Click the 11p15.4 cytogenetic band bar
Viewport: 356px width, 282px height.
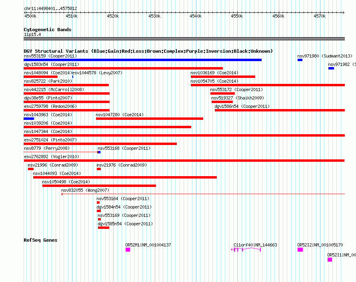(x=184, y=39)
